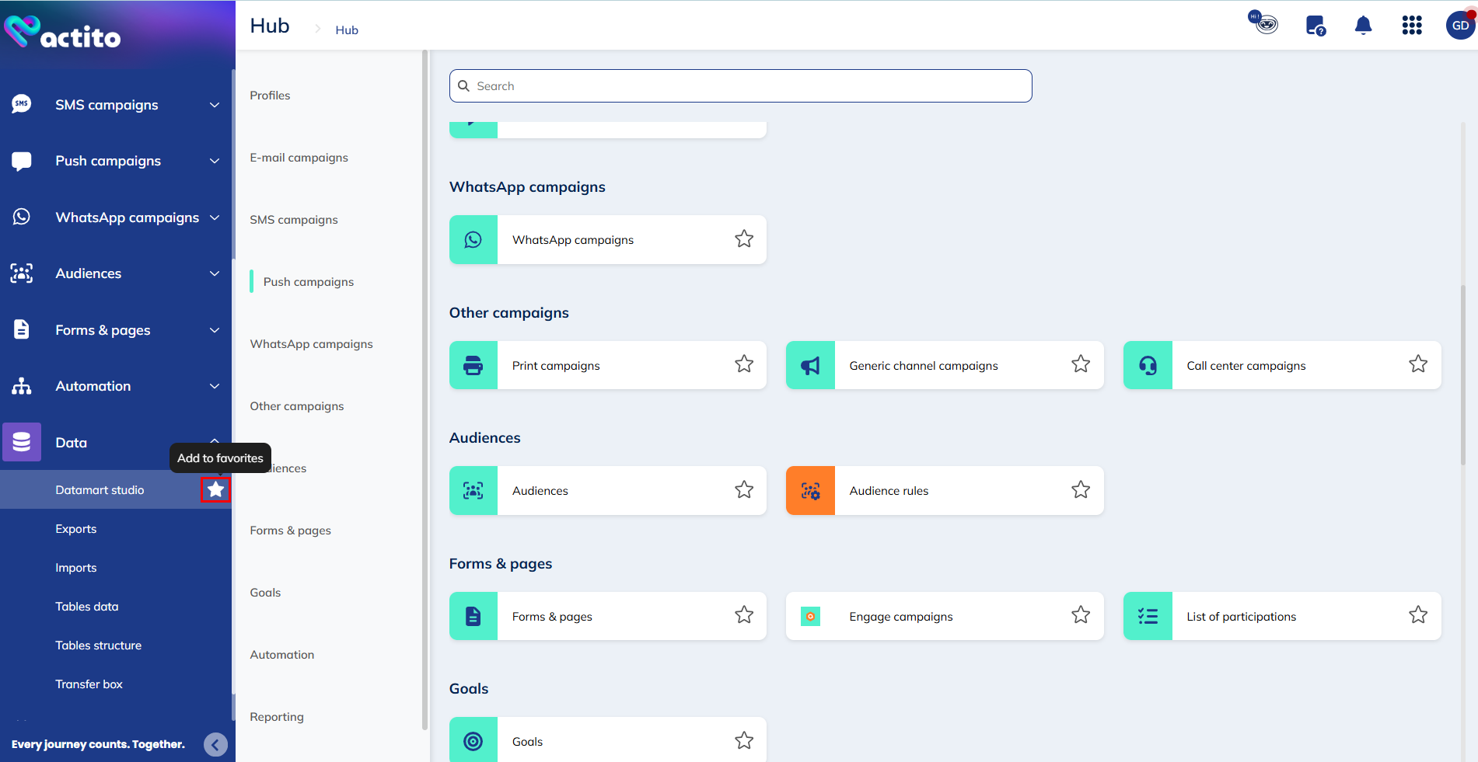Click the GD user avatar
The image size is (1478, 762).
point(1460,26)
